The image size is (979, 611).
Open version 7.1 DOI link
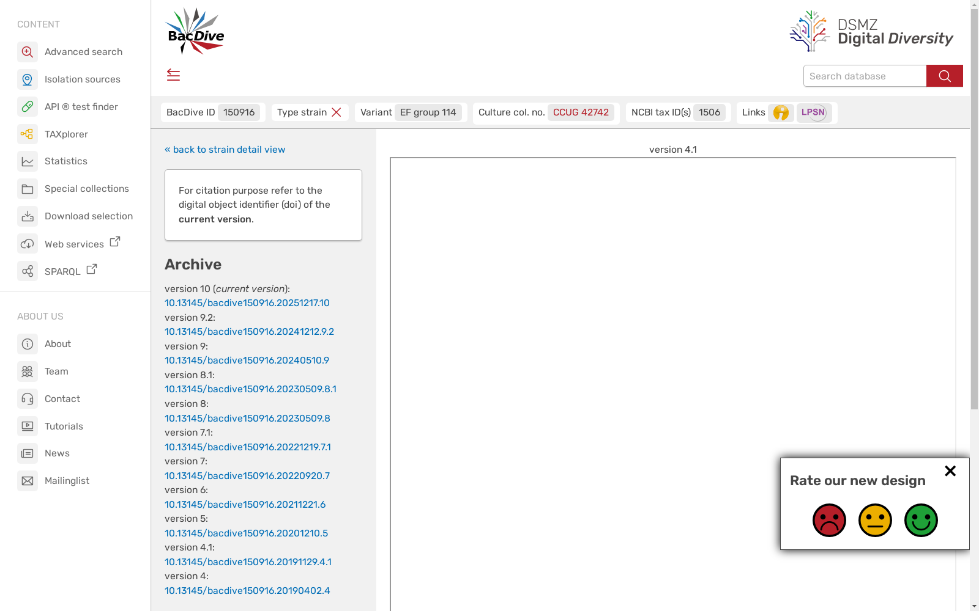pos(248,447)
